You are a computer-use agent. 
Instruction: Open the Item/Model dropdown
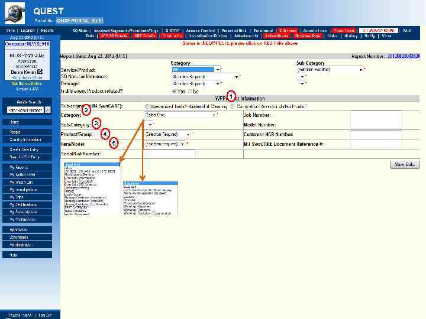point(164,144)
